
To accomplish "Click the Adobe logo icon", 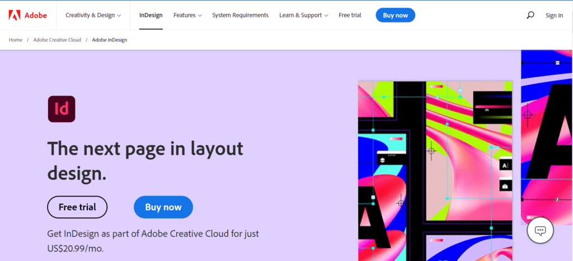I will pyautogui.click(x=15, y=15).
